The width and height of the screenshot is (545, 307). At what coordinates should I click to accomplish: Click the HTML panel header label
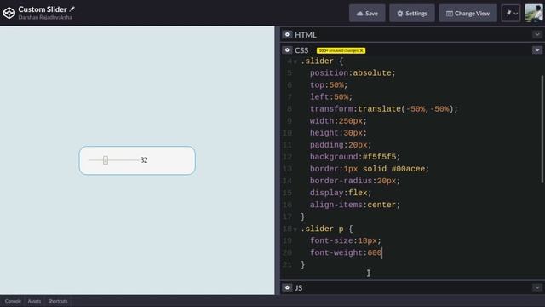click(305, 35)
